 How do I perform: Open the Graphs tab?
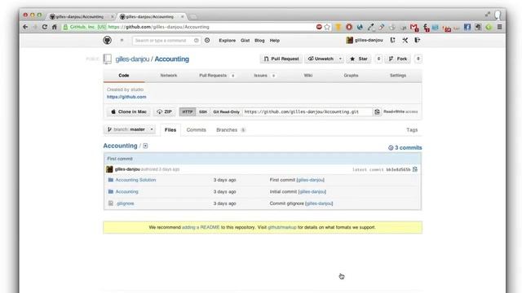tap(351, 76)
